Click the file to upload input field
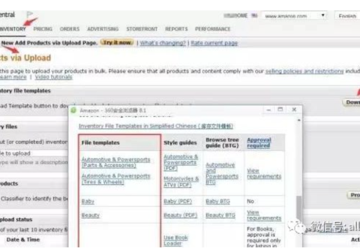The height and width of the screenshot is (252, 360). coord(34,153)
